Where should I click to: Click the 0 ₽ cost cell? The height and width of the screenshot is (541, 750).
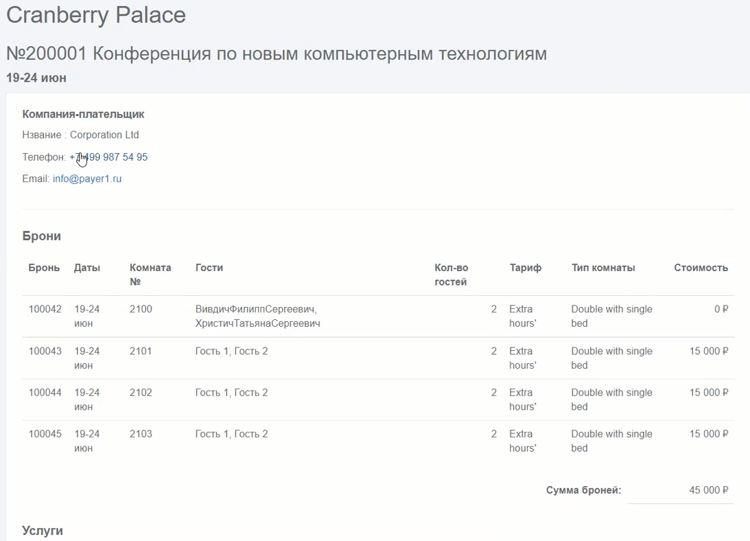pyautogui.click(x=720, y=310)
